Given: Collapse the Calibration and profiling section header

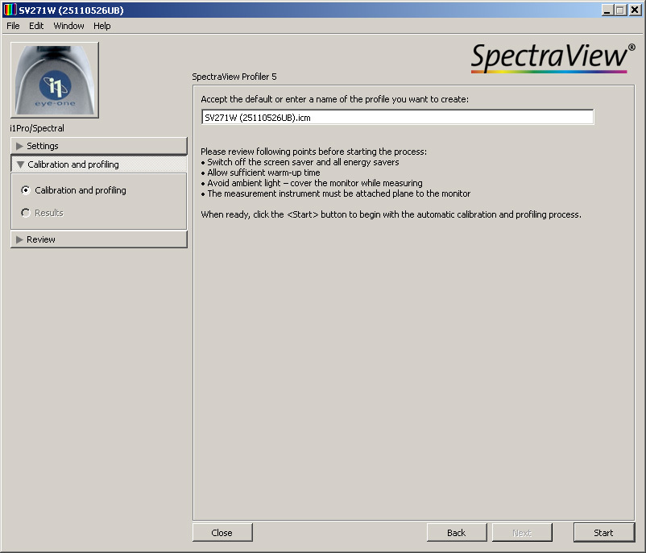Looking at the screenshot, I should point(99,164).
